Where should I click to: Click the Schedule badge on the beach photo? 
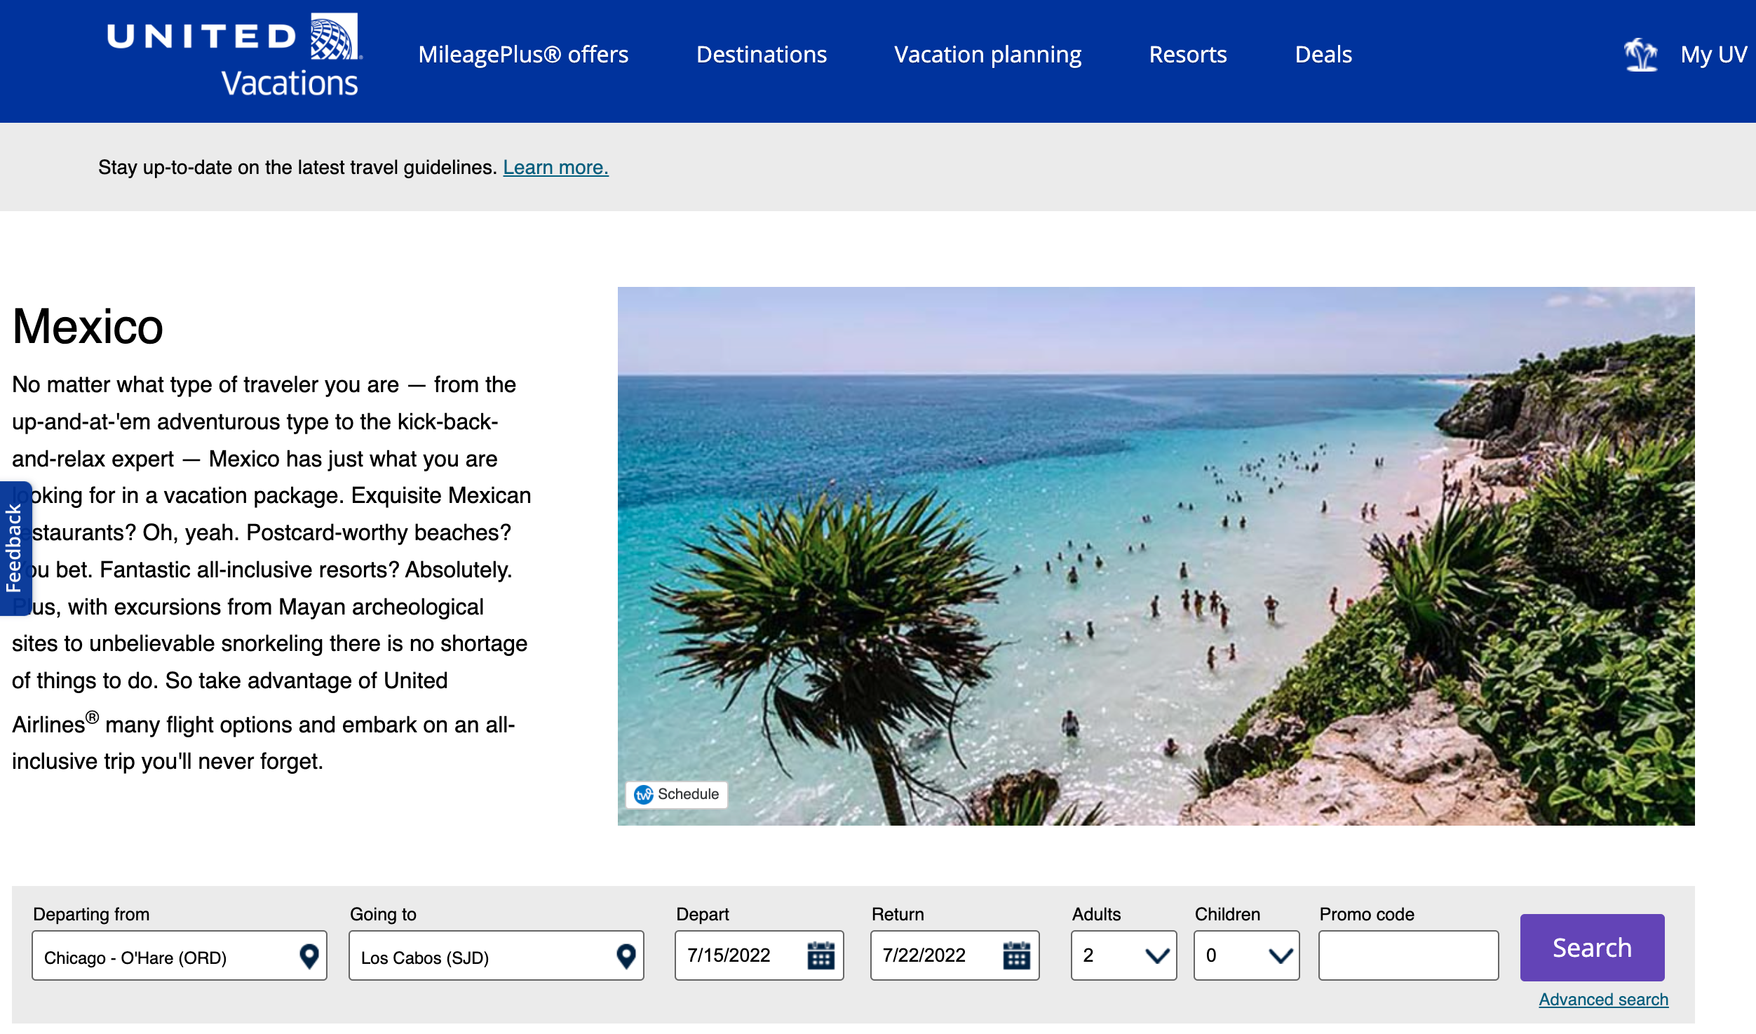point(677,794)
